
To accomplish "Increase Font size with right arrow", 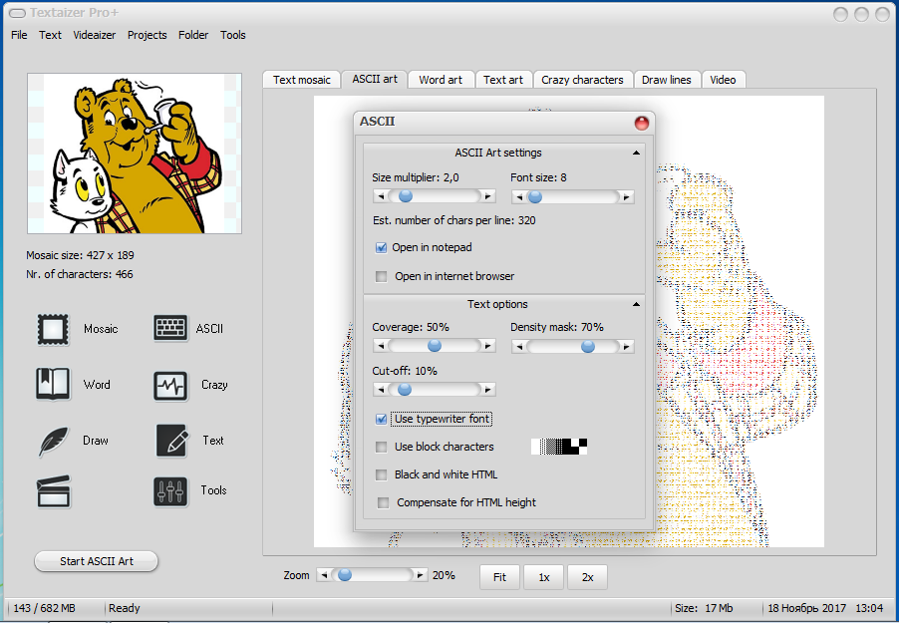I will coord(627,197).
